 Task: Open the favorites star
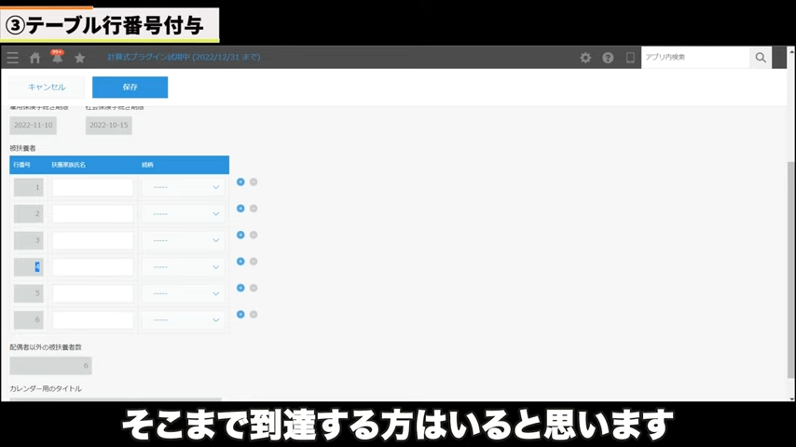click(x=80, y=58)
